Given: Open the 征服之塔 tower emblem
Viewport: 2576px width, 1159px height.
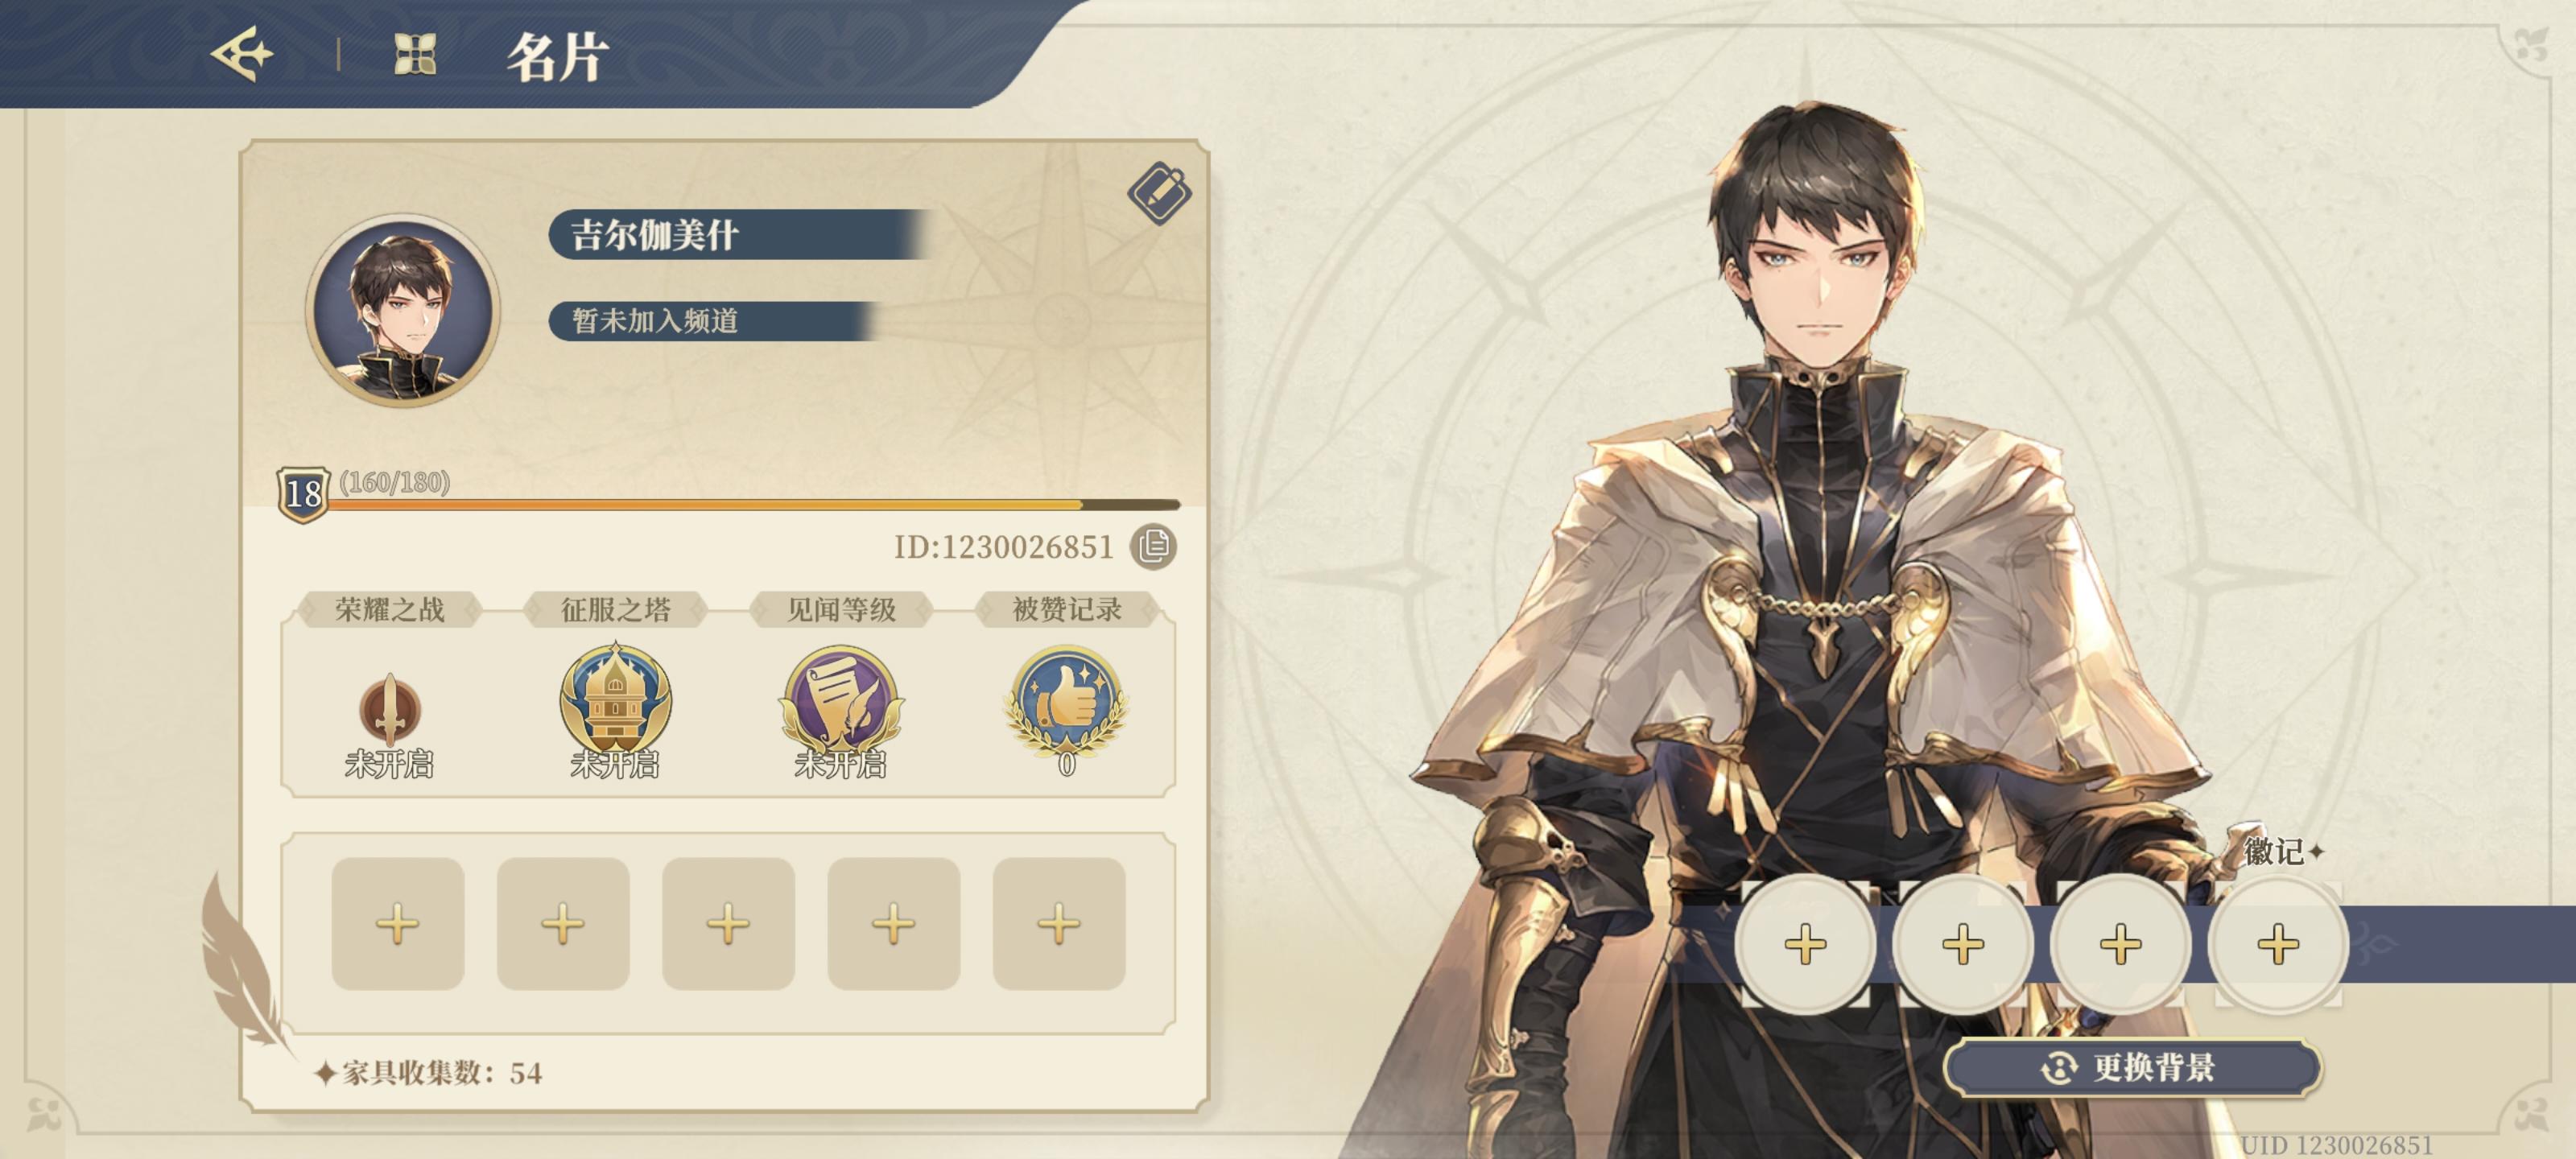Looking at the screenshot, I should point(615,700).
